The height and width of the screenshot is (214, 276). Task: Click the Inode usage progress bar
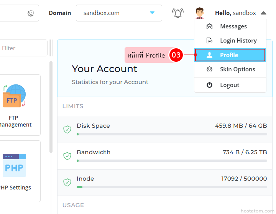click(x=172, y=187)
